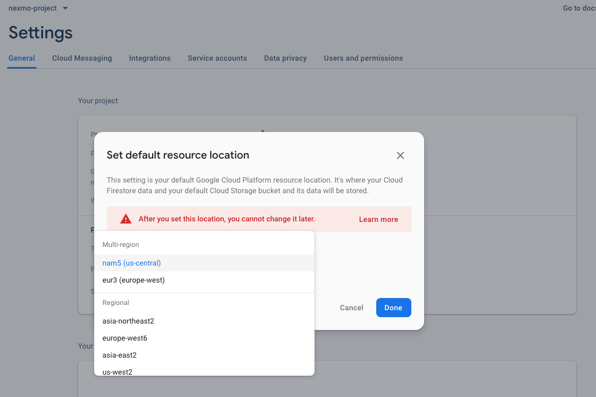Open Go to docs link
This screenshot has height=397, width=596.
tap(580, 8)
